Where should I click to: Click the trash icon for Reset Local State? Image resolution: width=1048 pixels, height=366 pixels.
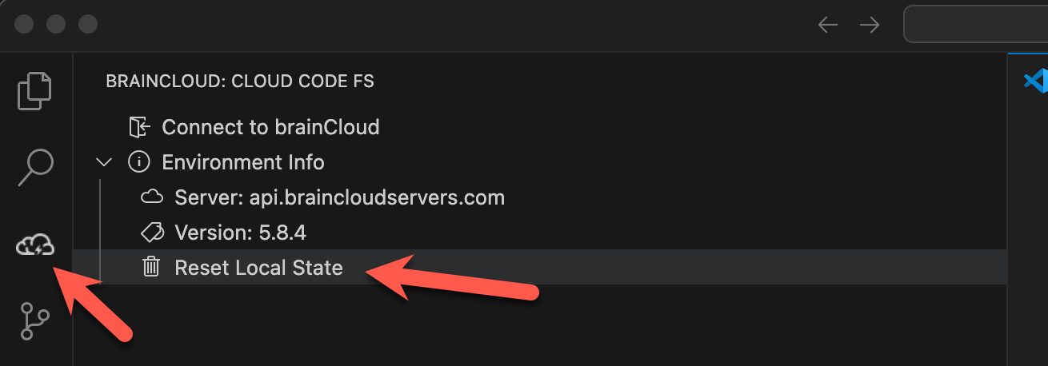pyautogui.click(x=151, y=268)
